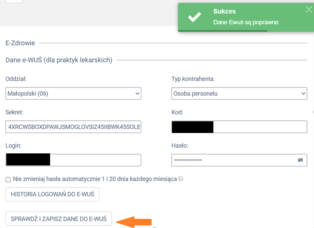Screen dimensions: 314x228
Task: Click the orange arrow pointing at button
Action: click(134, 222)
